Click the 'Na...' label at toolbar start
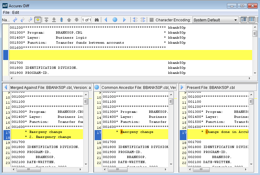This screenshot has width=260, height=175. tap(6, 20)
